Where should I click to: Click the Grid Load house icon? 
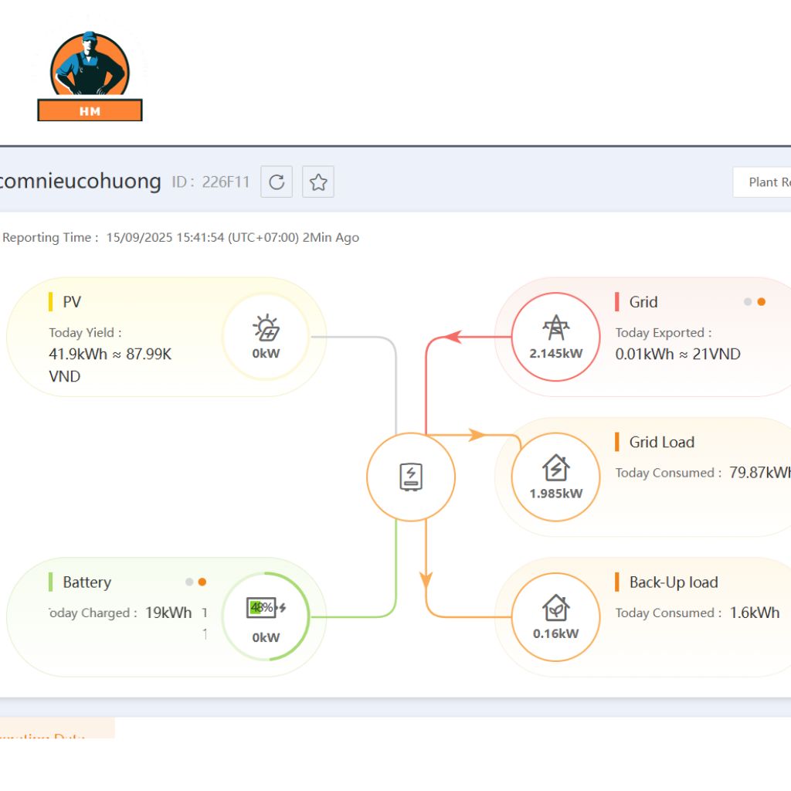[x=555, y=468]
